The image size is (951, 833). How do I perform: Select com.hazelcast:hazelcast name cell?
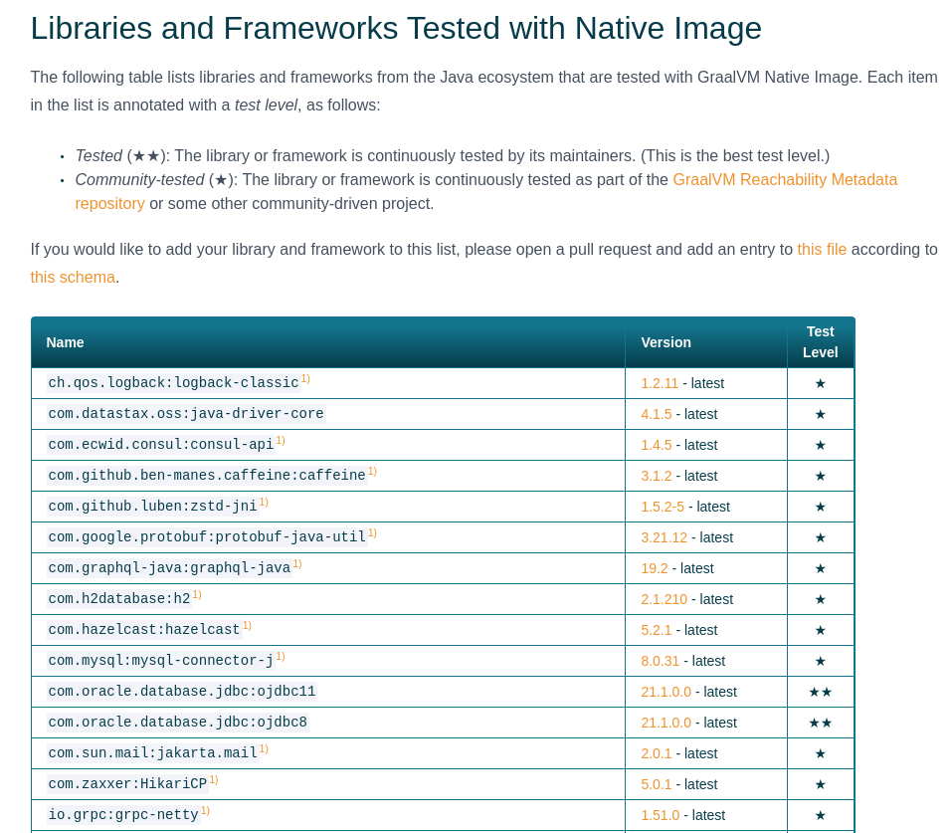pos(328,630)
